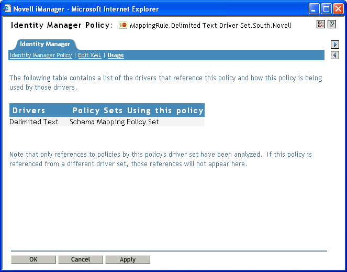Click the policy object icon beside MappingRule
The width and height of the screenshot is (347, 272).
123,25
